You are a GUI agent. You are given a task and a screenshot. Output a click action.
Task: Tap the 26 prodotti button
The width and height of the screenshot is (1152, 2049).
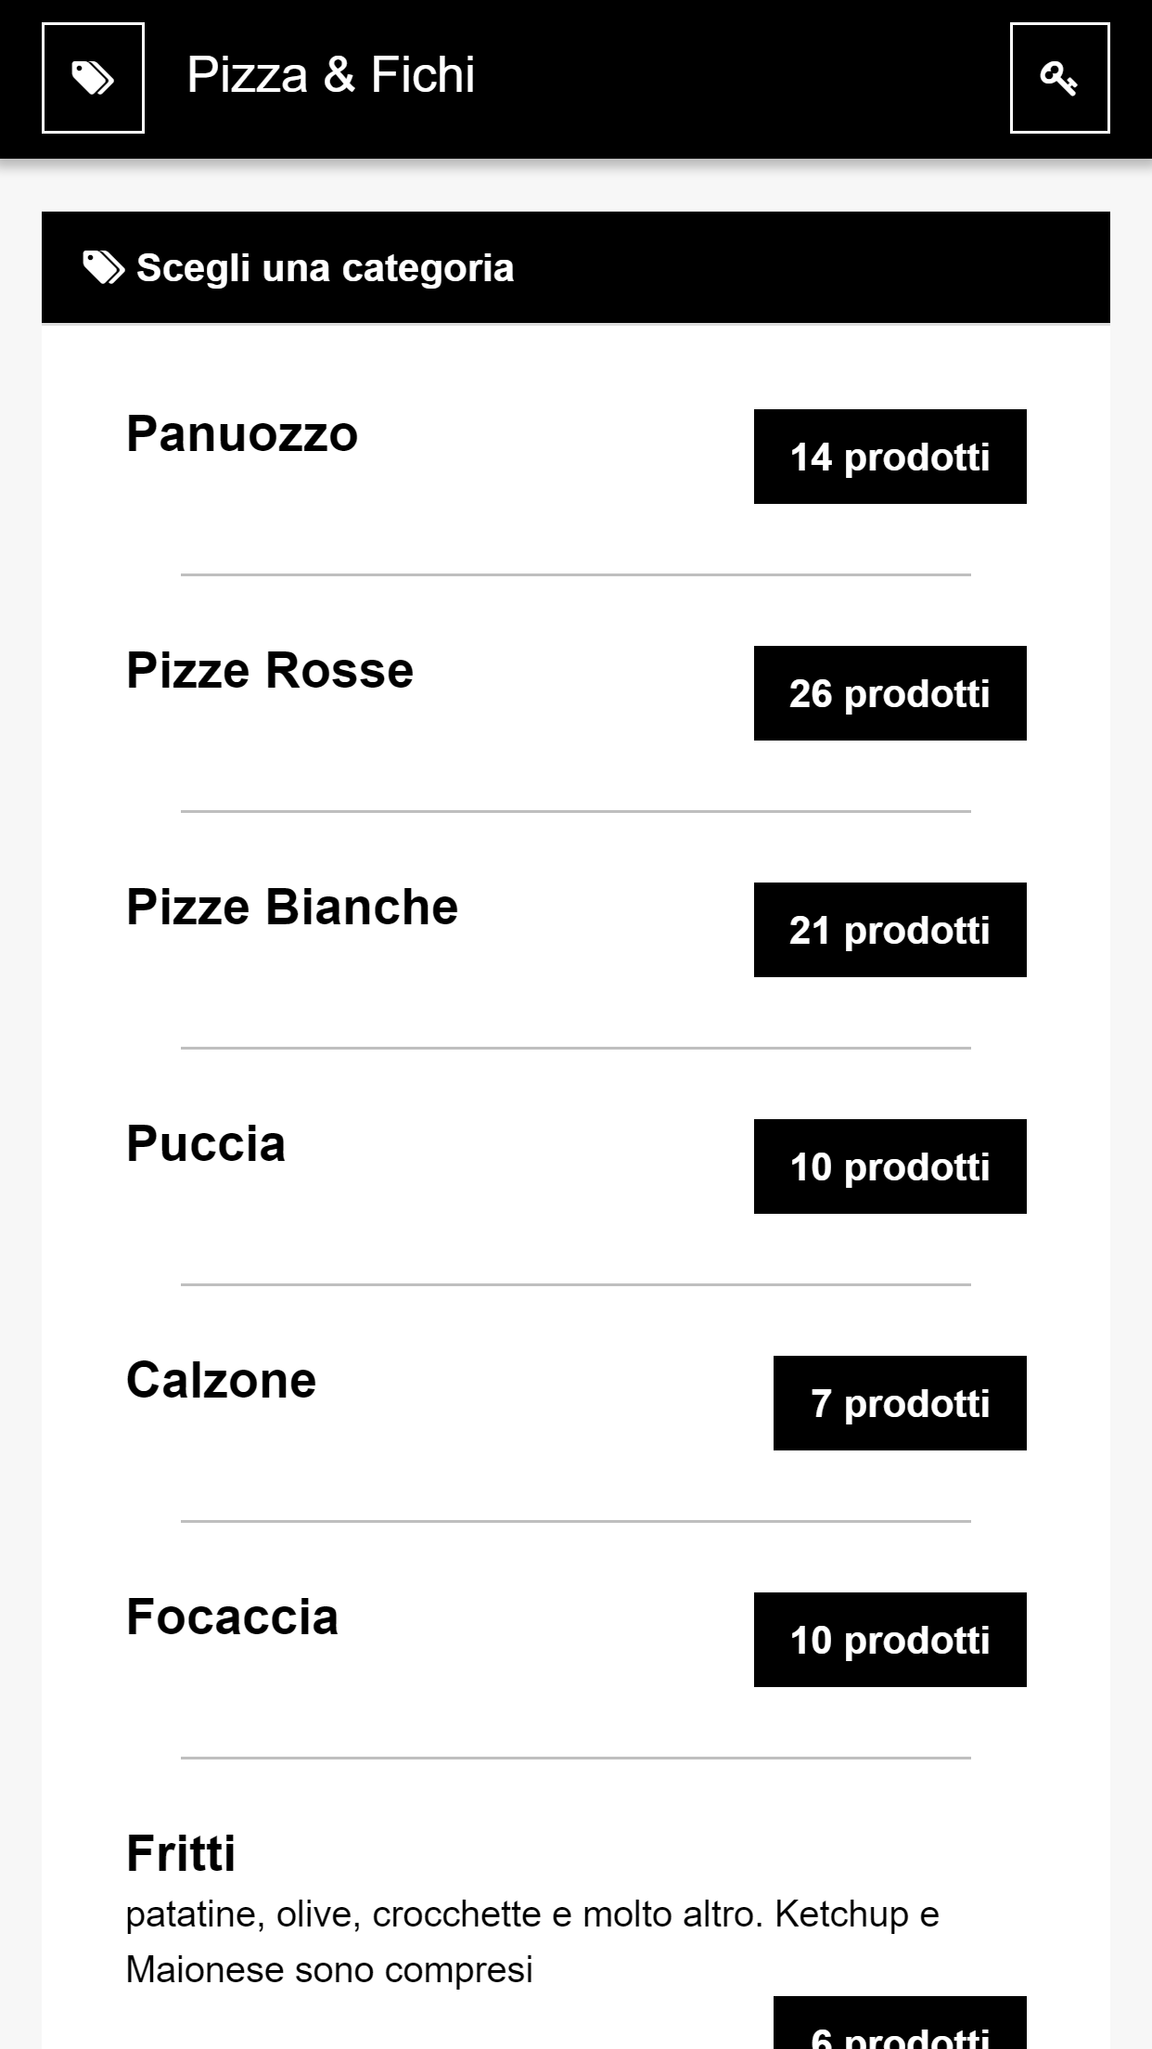(x=890, y=693)
